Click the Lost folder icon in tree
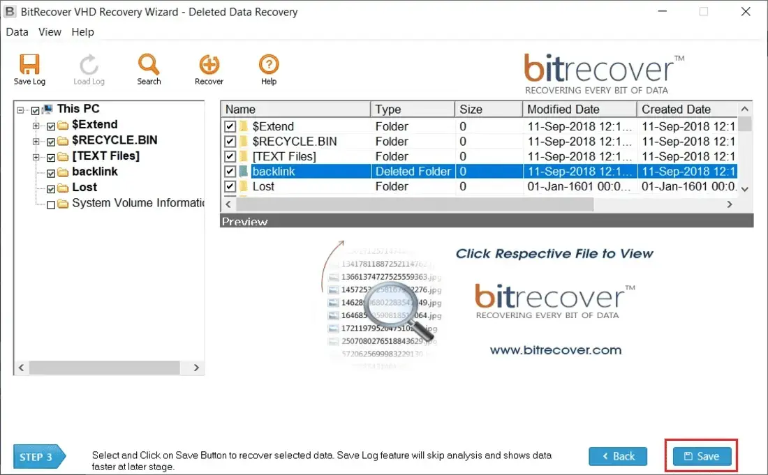The width and height of the screenshot is (768, 475). point(63,188)
